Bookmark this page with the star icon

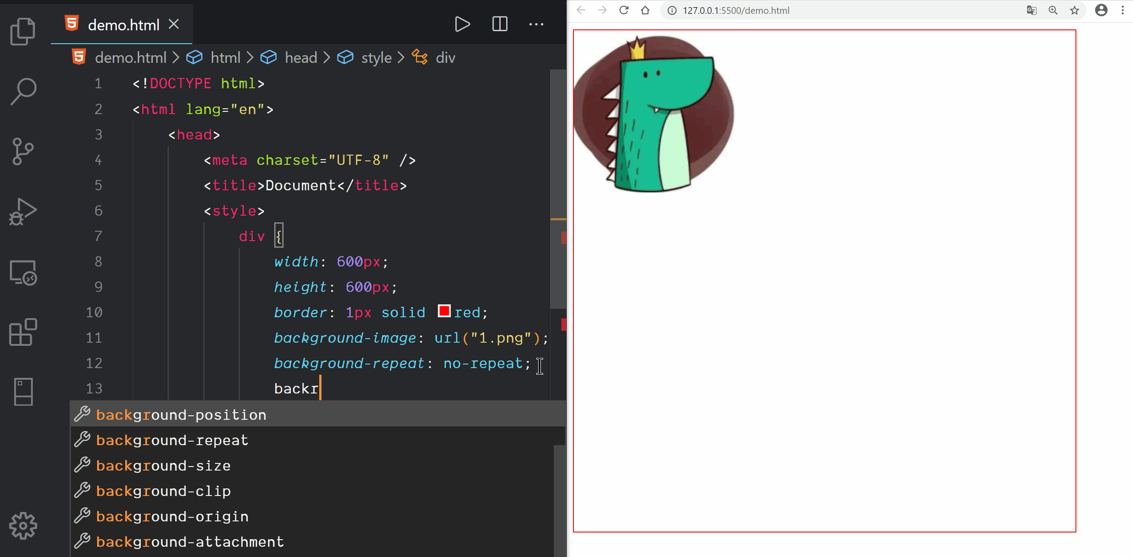(x=1075, y=10)
